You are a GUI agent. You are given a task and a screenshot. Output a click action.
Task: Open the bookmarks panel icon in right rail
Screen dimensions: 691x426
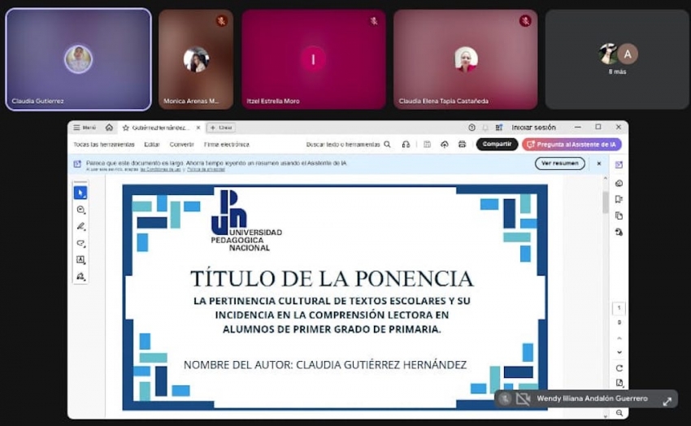coord(619,199)
